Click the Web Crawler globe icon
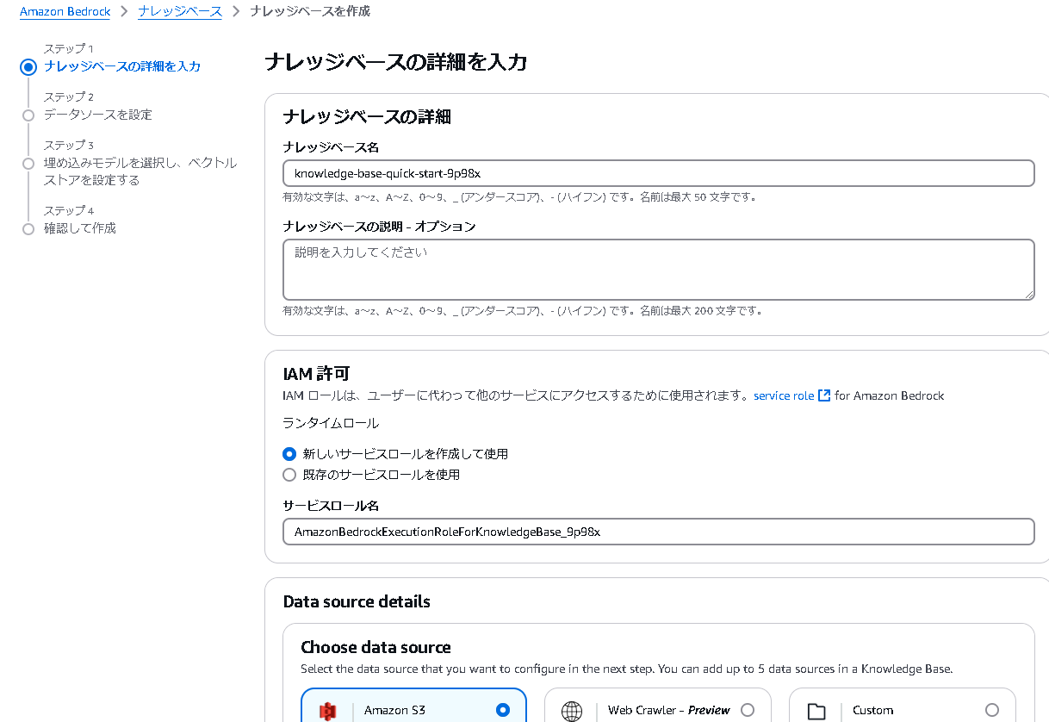1049x722 pixels. coord(572,712)
